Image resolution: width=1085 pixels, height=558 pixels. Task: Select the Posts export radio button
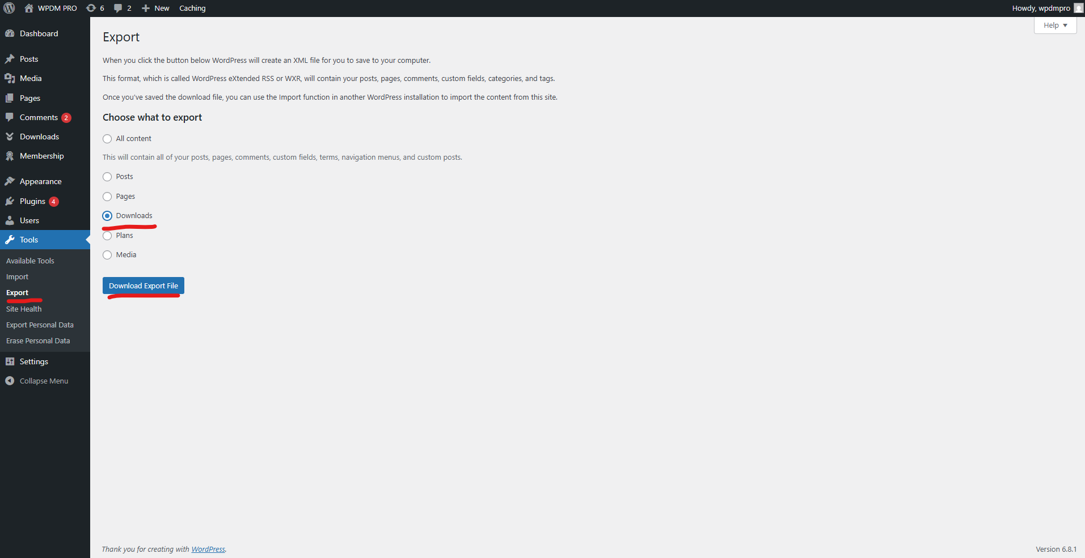(107, 177)
